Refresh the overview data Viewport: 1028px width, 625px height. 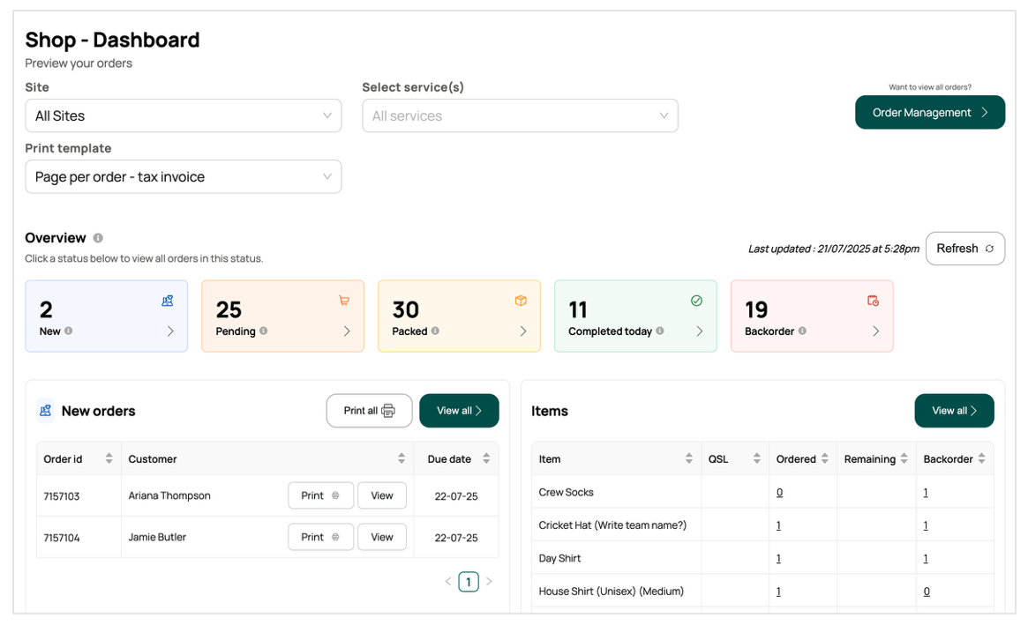click(x=964, y=249)
